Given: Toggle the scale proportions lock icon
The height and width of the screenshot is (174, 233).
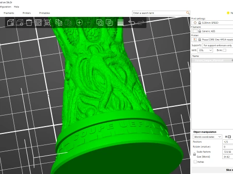Looking at the screenshot, I should [x=195, y=154].
